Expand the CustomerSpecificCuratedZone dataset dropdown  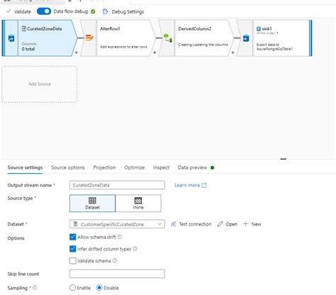(x=159, y=224)
